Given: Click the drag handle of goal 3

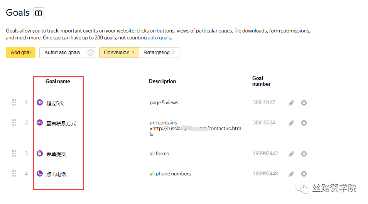Looking at the screenshot, I should [14, 153].
